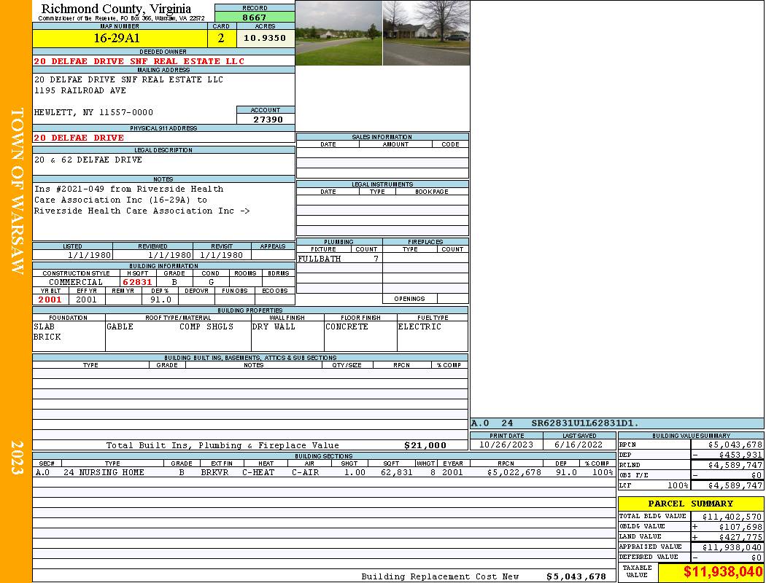Select the FULLBATH plumbing fixture row
This screenshot has height=583, width=766.
pyautogui.click(x=338, y=259)
